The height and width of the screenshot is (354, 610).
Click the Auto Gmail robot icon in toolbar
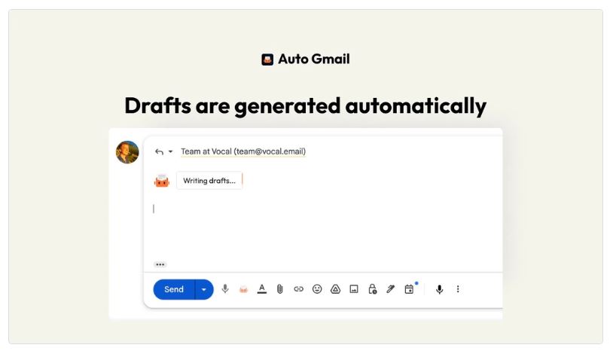(x=243, y=289)
